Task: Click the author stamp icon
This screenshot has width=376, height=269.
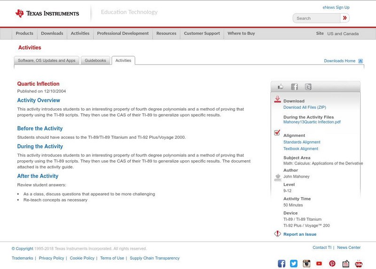Action: point(278,178)
